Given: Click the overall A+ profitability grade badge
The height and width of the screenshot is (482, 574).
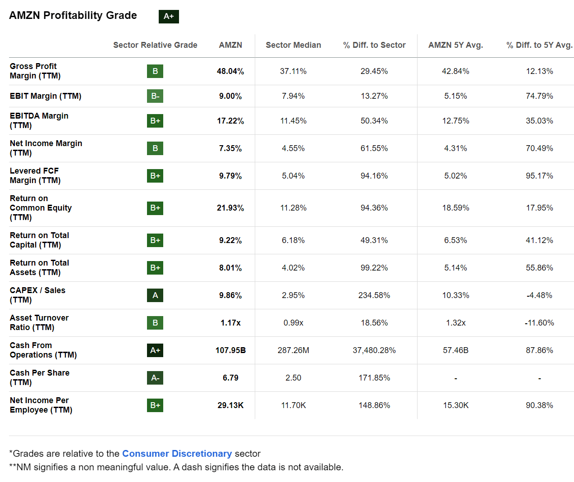Looking at the screenshot, I should [169, 16].
